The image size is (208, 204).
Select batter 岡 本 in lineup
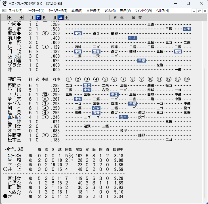(14, 108)
